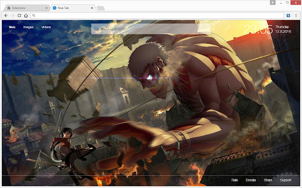The image size is (302, 188).
Task: Click the forward navigation arrow
Action: [13, 16]
